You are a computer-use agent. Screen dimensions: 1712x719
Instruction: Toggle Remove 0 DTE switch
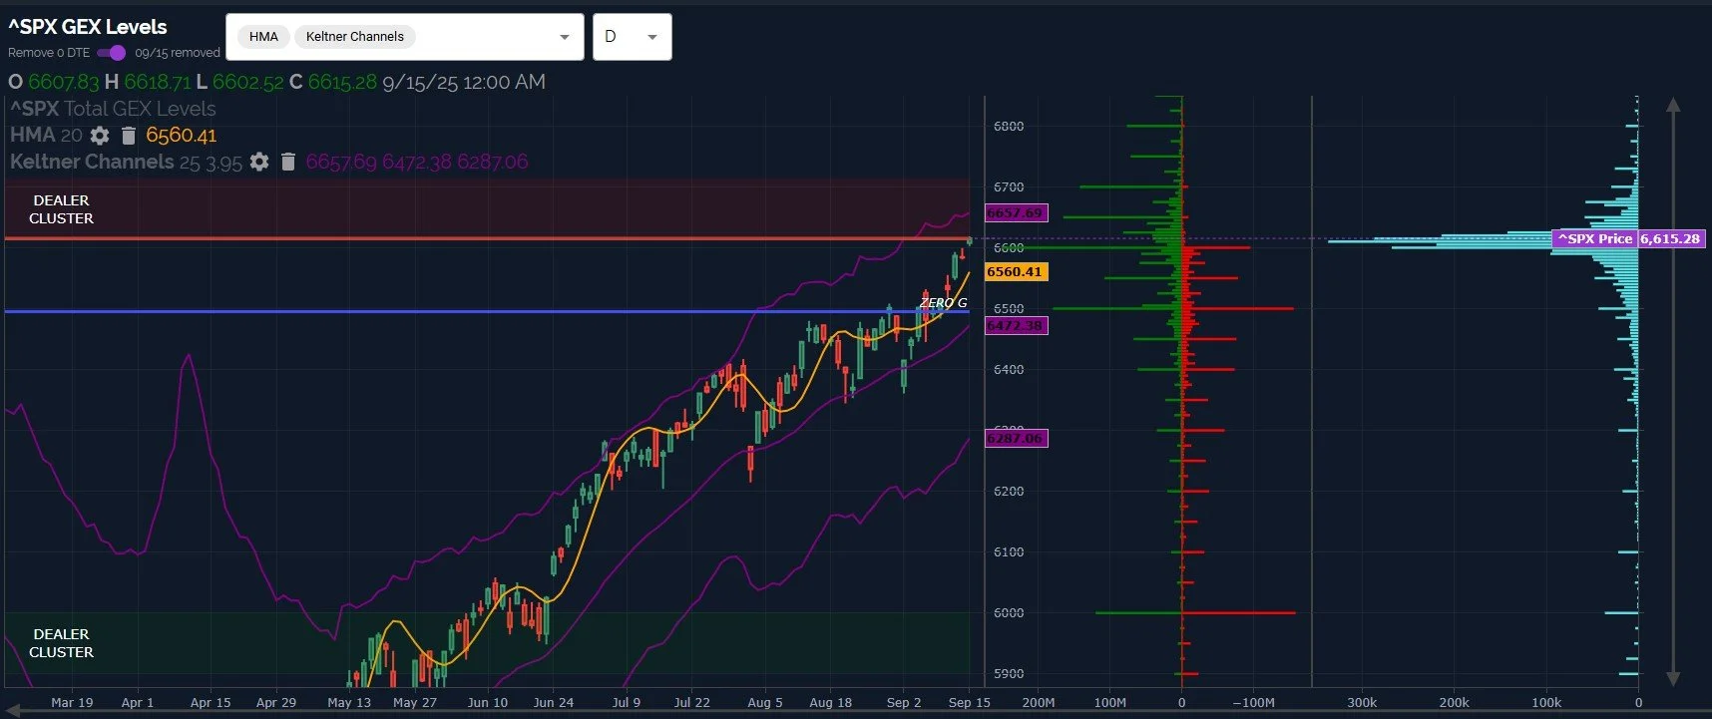(x=112, y=53)
